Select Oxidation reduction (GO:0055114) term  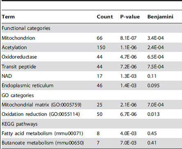pyautogui.click(x=41, y=114)
